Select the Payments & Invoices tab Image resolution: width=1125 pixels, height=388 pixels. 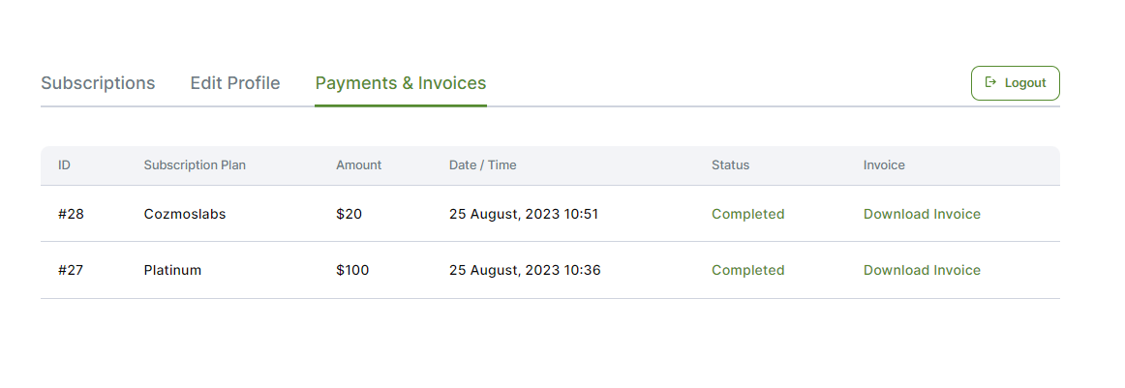(x=401, y=83)
